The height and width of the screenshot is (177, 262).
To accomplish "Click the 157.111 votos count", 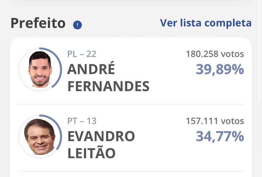I will coord(215,121).
